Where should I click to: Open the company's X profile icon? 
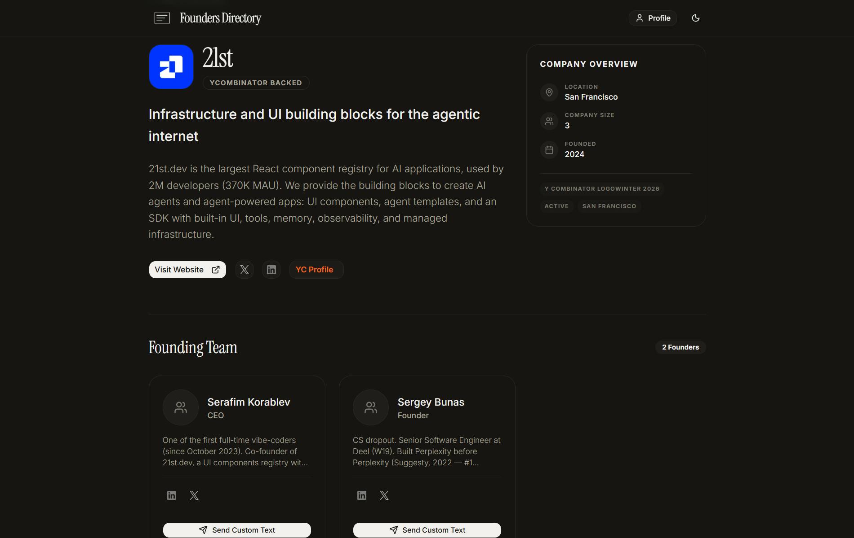245,270
